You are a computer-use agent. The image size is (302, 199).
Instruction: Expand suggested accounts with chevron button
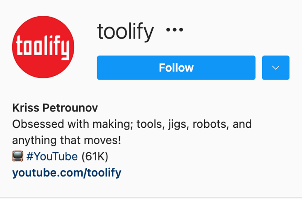[276, 68]
